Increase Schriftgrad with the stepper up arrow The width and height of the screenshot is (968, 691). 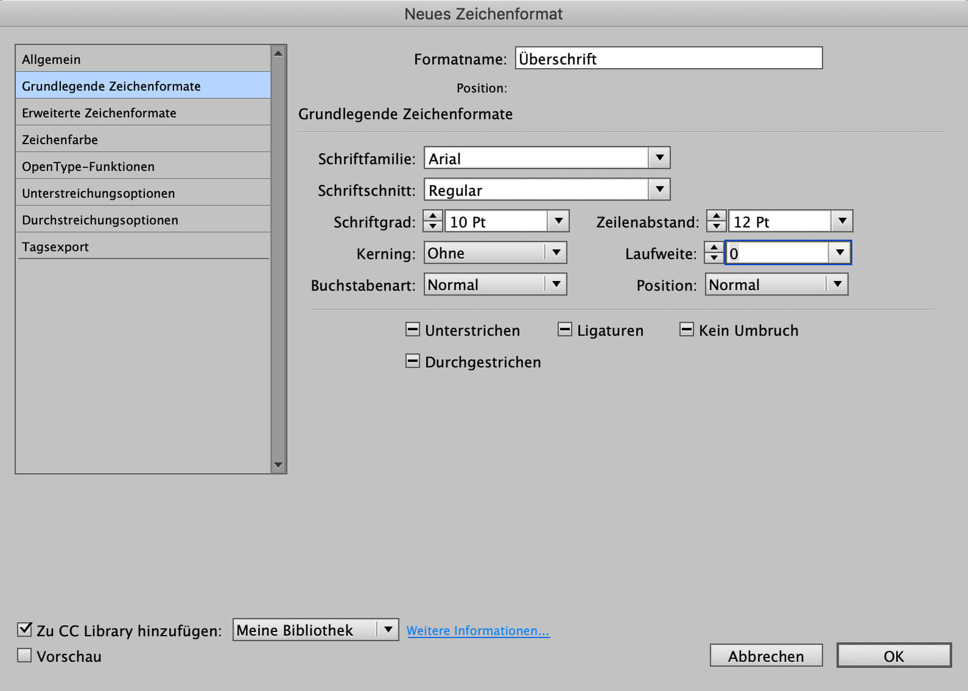click(432, 216)
